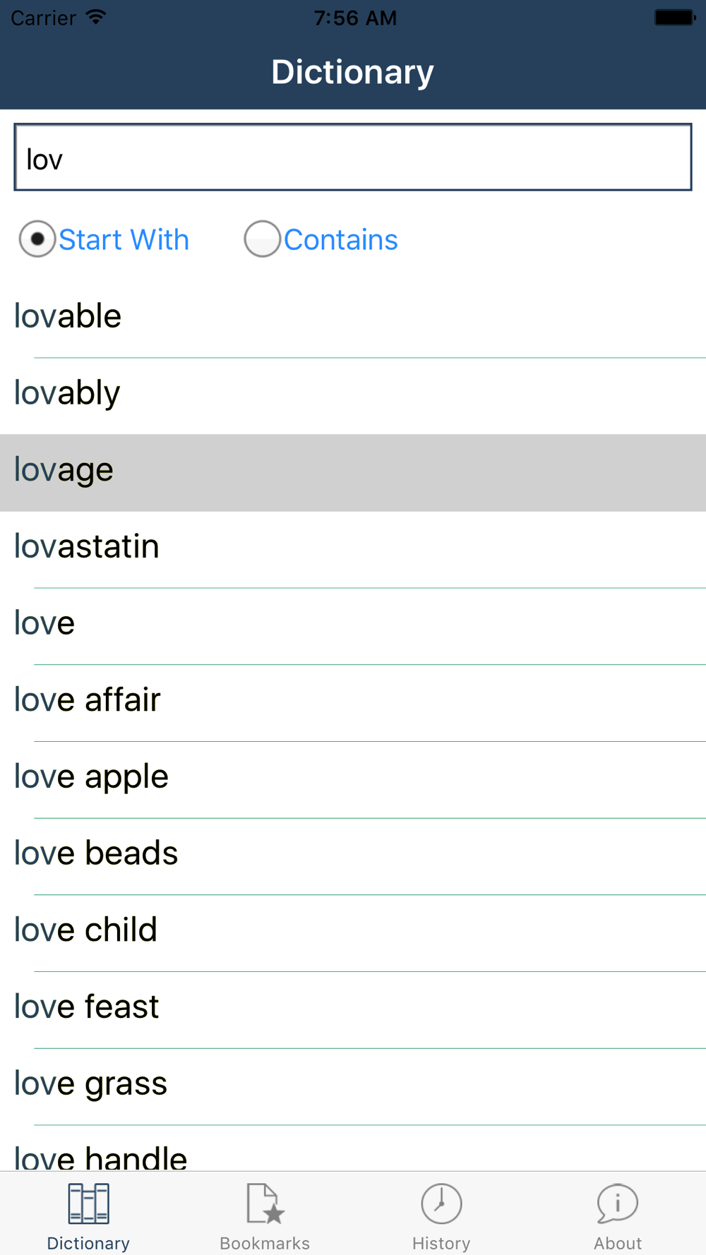Select the Contains radio button
Screen dimensions: 706x1255
(263, 239)
